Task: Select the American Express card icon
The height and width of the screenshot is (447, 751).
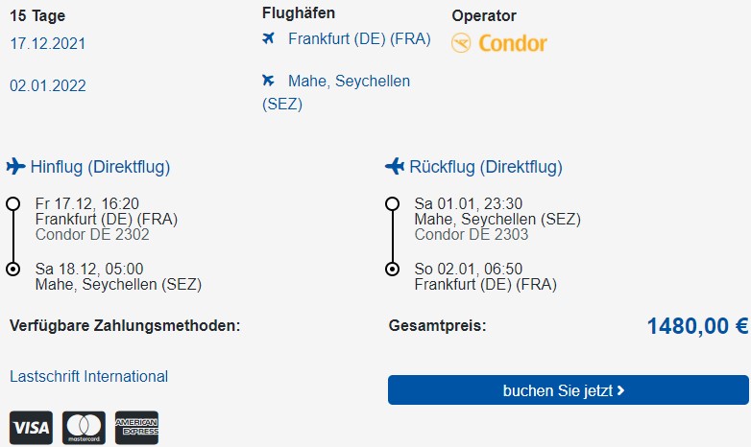Action: [x=136, y=428]
